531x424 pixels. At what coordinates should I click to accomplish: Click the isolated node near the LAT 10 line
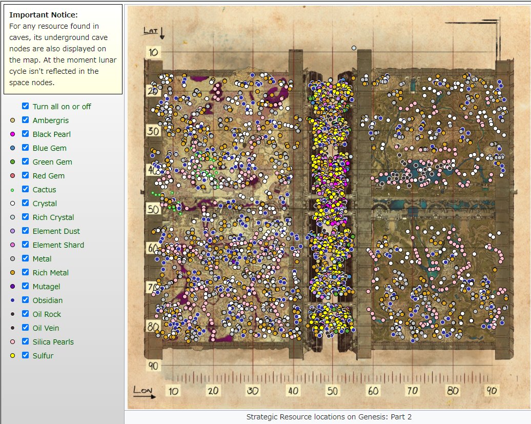354,48
